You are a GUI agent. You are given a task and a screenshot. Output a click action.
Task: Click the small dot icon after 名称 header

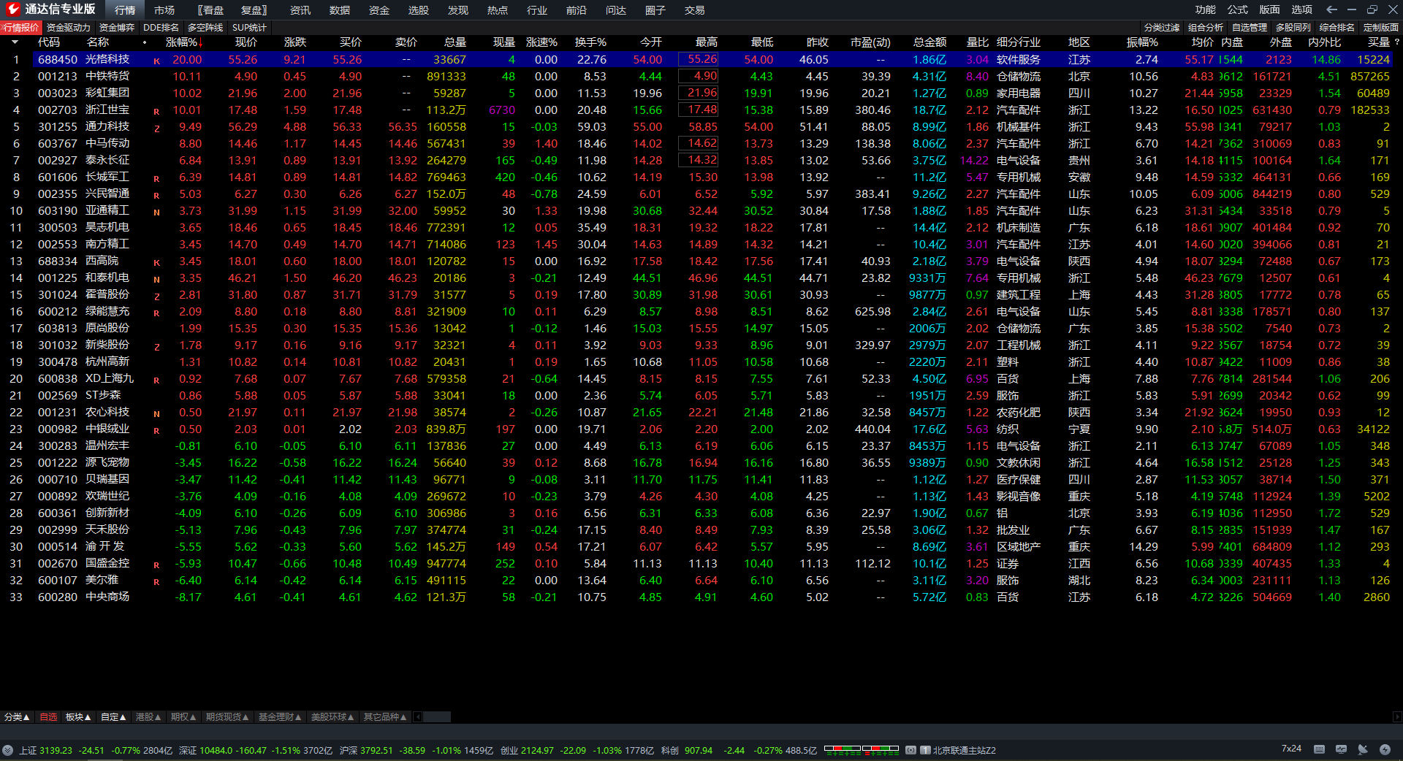point(145,42)
